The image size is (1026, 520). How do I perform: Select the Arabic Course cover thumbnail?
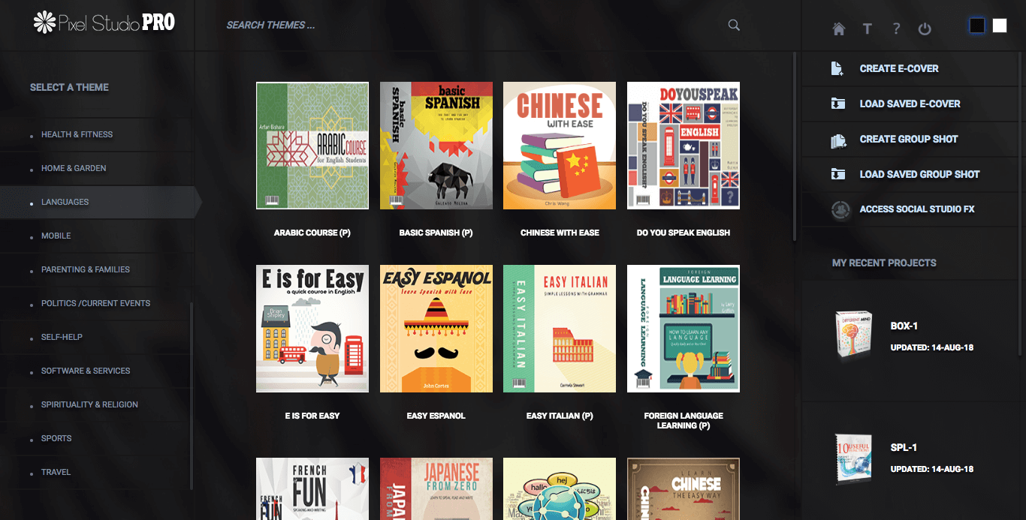tap(312, 146)
